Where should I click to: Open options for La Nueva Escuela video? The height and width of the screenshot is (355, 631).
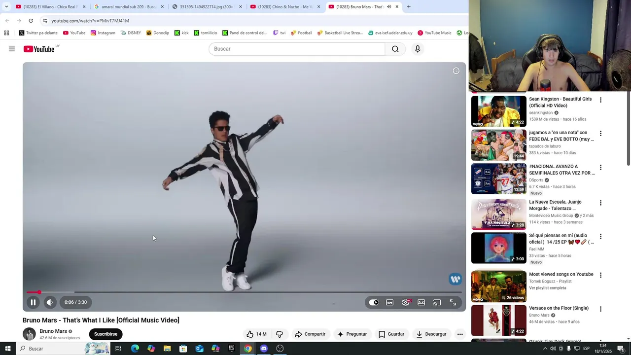click(600, 203)
